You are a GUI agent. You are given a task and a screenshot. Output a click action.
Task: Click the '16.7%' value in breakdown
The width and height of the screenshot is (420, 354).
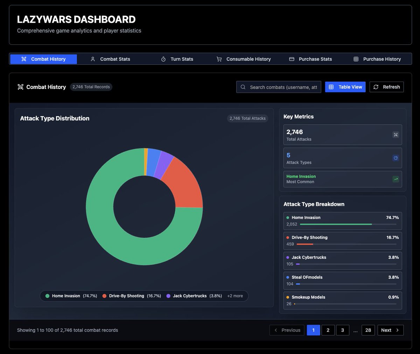tap(392, 237)
